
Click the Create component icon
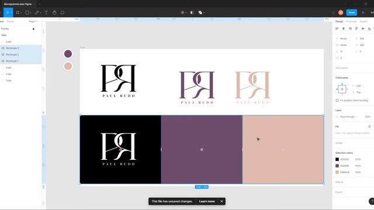(x=182, y=13)
